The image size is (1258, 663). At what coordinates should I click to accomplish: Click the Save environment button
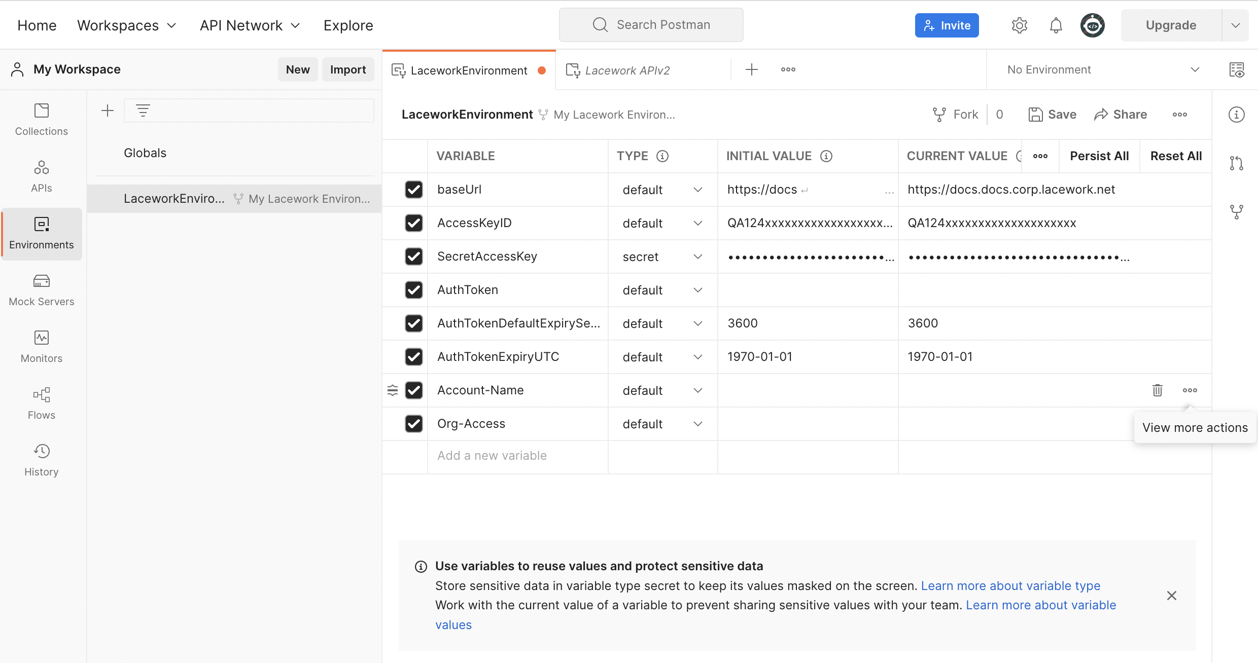[1053, 114]
